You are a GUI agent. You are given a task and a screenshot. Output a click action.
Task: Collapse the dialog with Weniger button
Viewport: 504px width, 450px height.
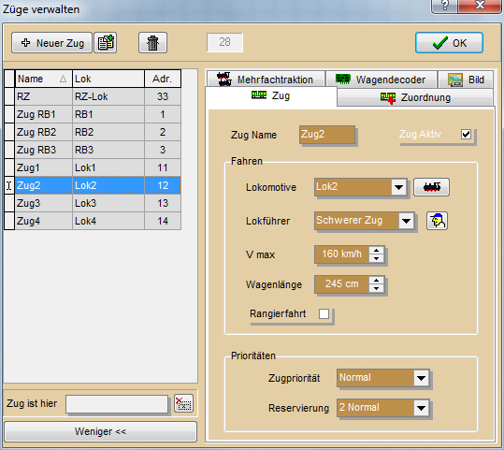coord(100,431)
